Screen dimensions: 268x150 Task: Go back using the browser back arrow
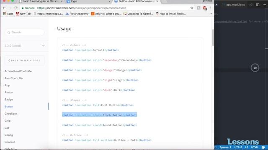pyautogui.click(x=4, y=8)
